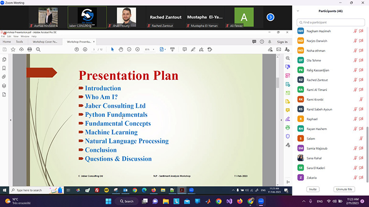This screenshot has height=207, width=369.
Task: Open the Bookmarks side panel
Action: click(4, 68)
